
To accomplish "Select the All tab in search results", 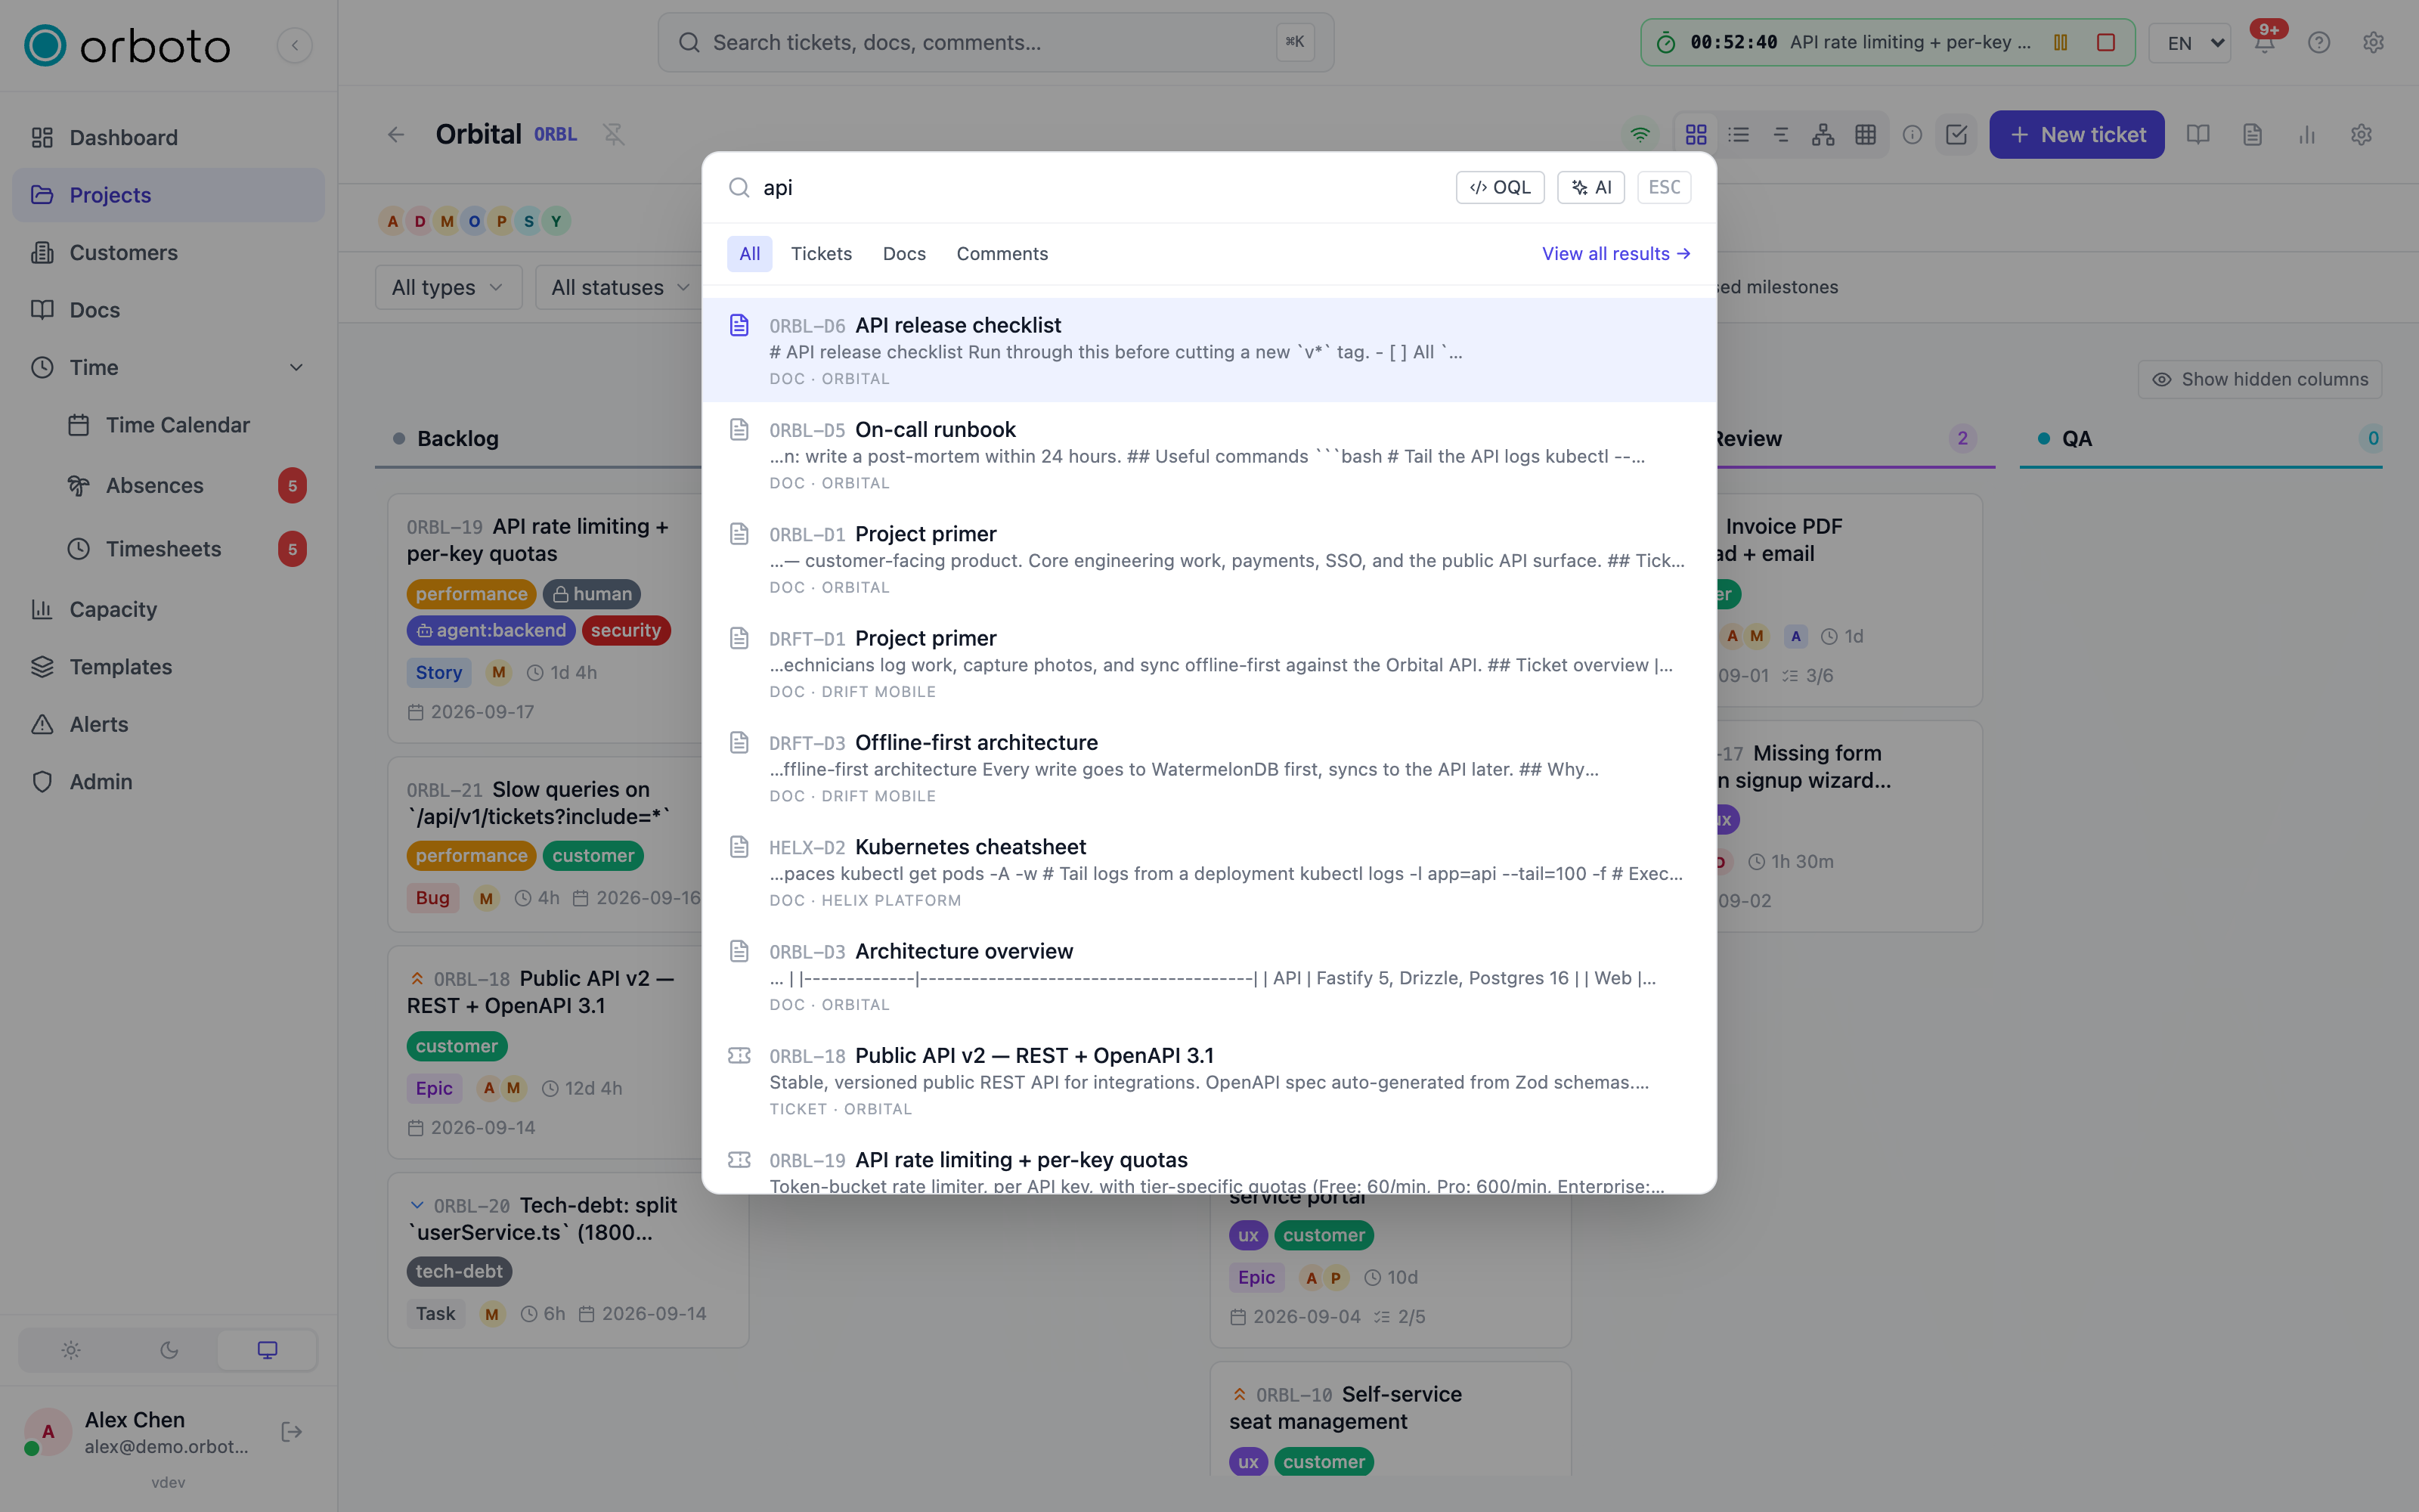I will click(750, 254).
